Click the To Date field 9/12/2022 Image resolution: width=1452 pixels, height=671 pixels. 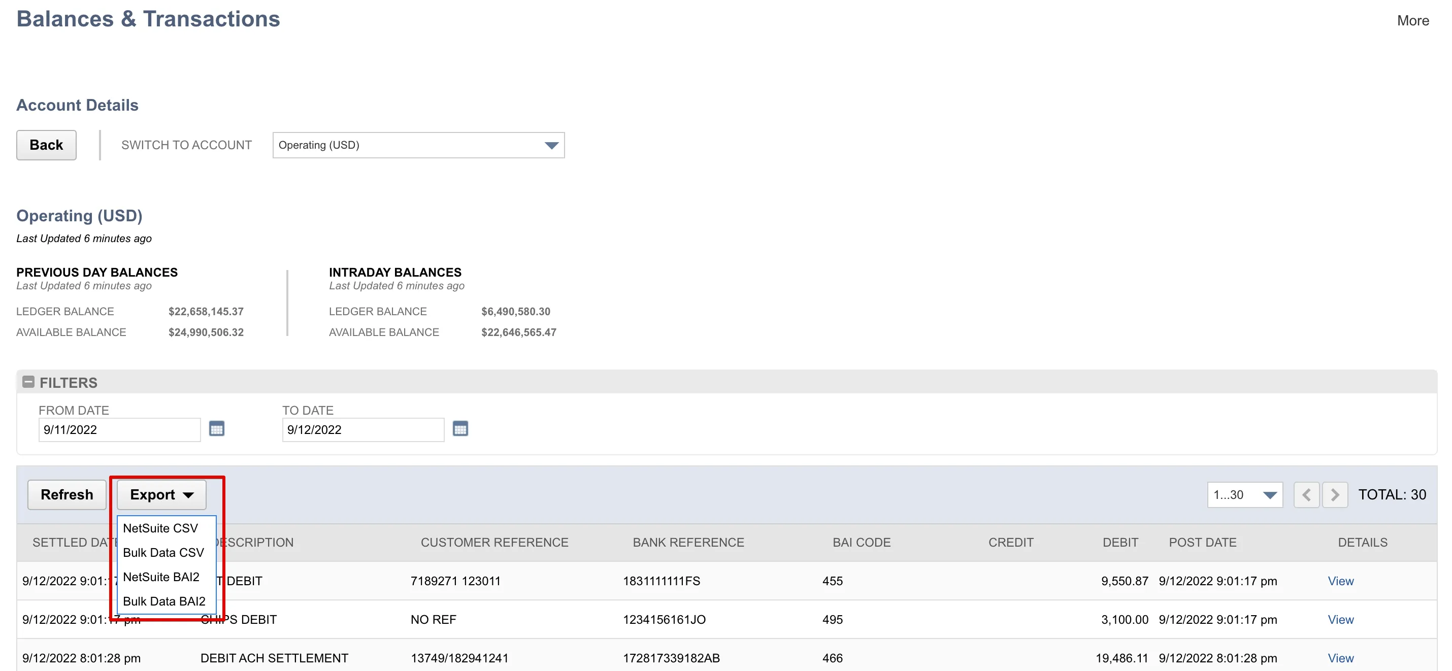[363, 430]
